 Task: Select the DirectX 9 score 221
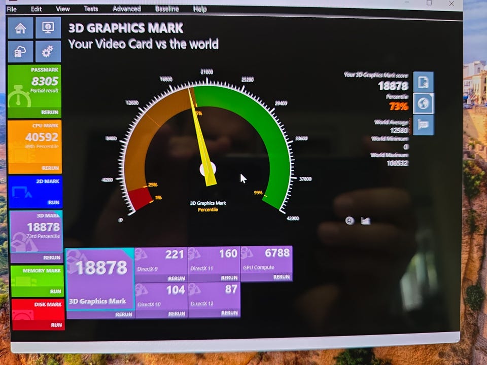tap(175, 254)
